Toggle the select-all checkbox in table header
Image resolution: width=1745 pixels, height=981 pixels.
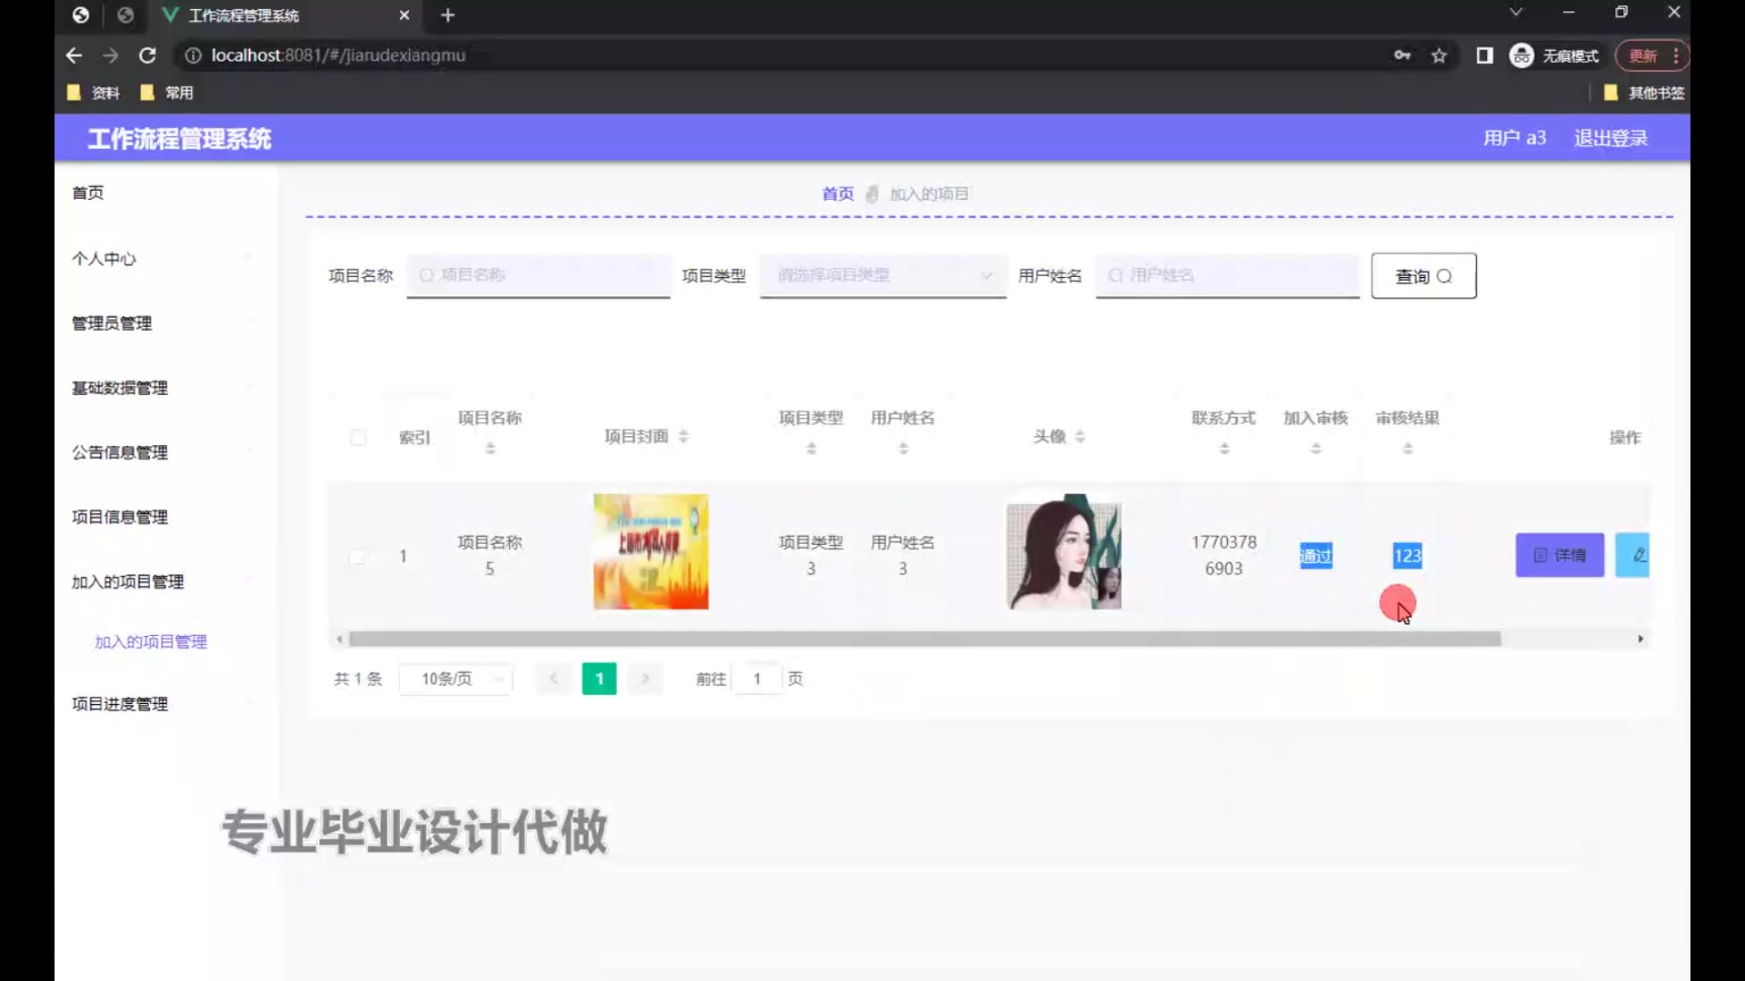coord(358,438)
